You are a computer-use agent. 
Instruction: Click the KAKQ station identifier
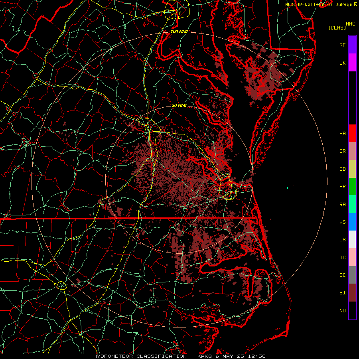pyautogui.click(x=205, y=356)
